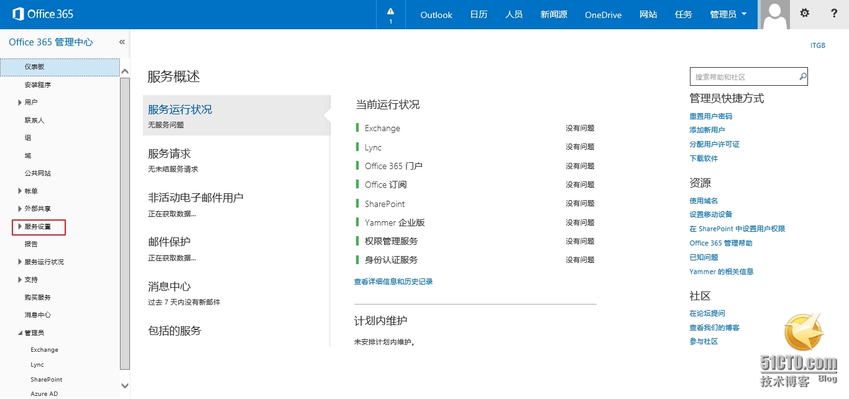Click the search magnifier icon
Screen dimensions: 849x399
[802, 77]
